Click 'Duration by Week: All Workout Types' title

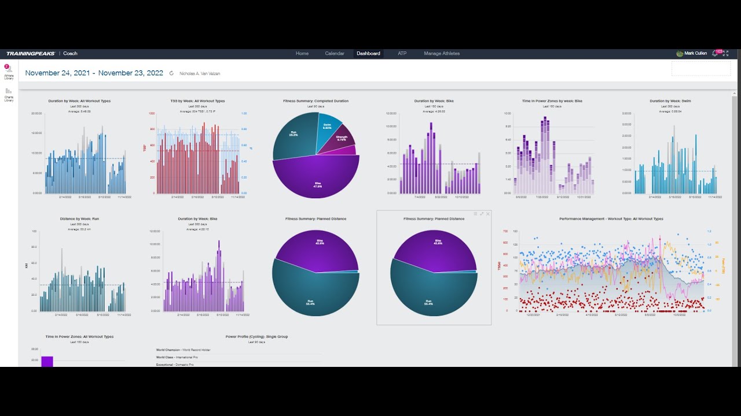click(79, 101)
